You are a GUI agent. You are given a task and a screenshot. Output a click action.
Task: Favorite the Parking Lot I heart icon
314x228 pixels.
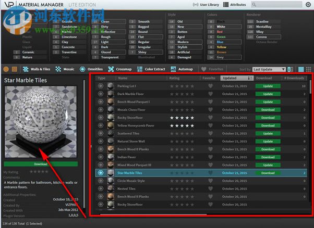210,86
